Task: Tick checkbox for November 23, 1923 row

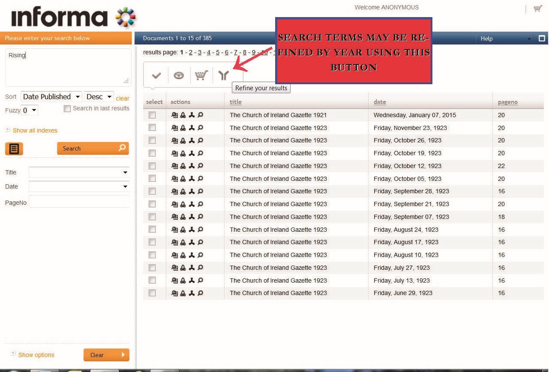Action: (x=152, y=128)
